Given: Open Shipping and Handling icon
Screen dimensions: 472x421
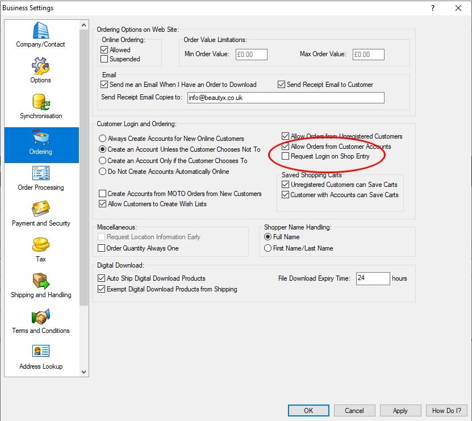Looking at the screenshot, I should click(x=41, y=281).
